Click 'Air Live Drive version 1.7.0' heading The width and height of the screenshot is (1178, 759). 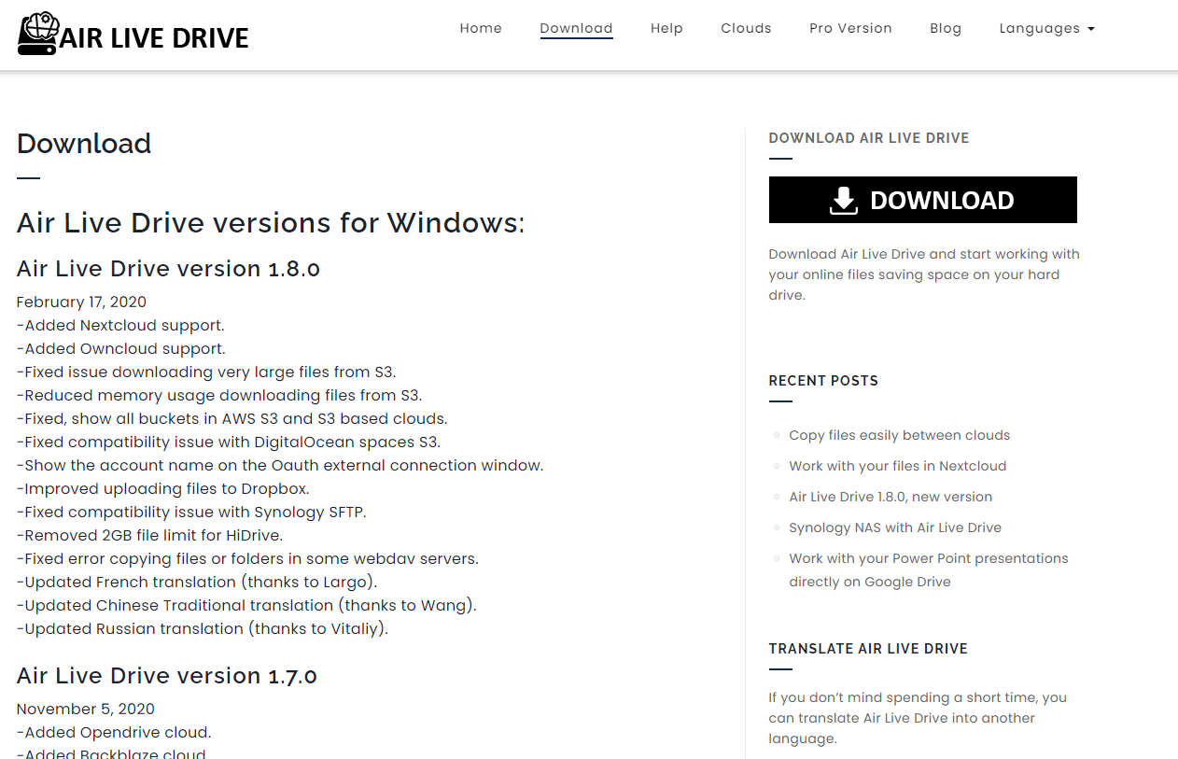[167, 676]
